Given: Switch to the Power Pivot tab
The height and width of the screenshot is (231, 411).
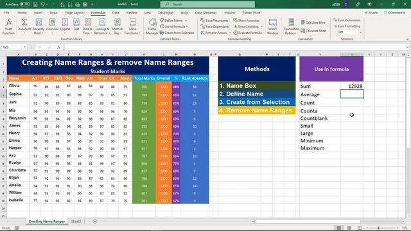Looking at the screenshot, I should (251, 13).
